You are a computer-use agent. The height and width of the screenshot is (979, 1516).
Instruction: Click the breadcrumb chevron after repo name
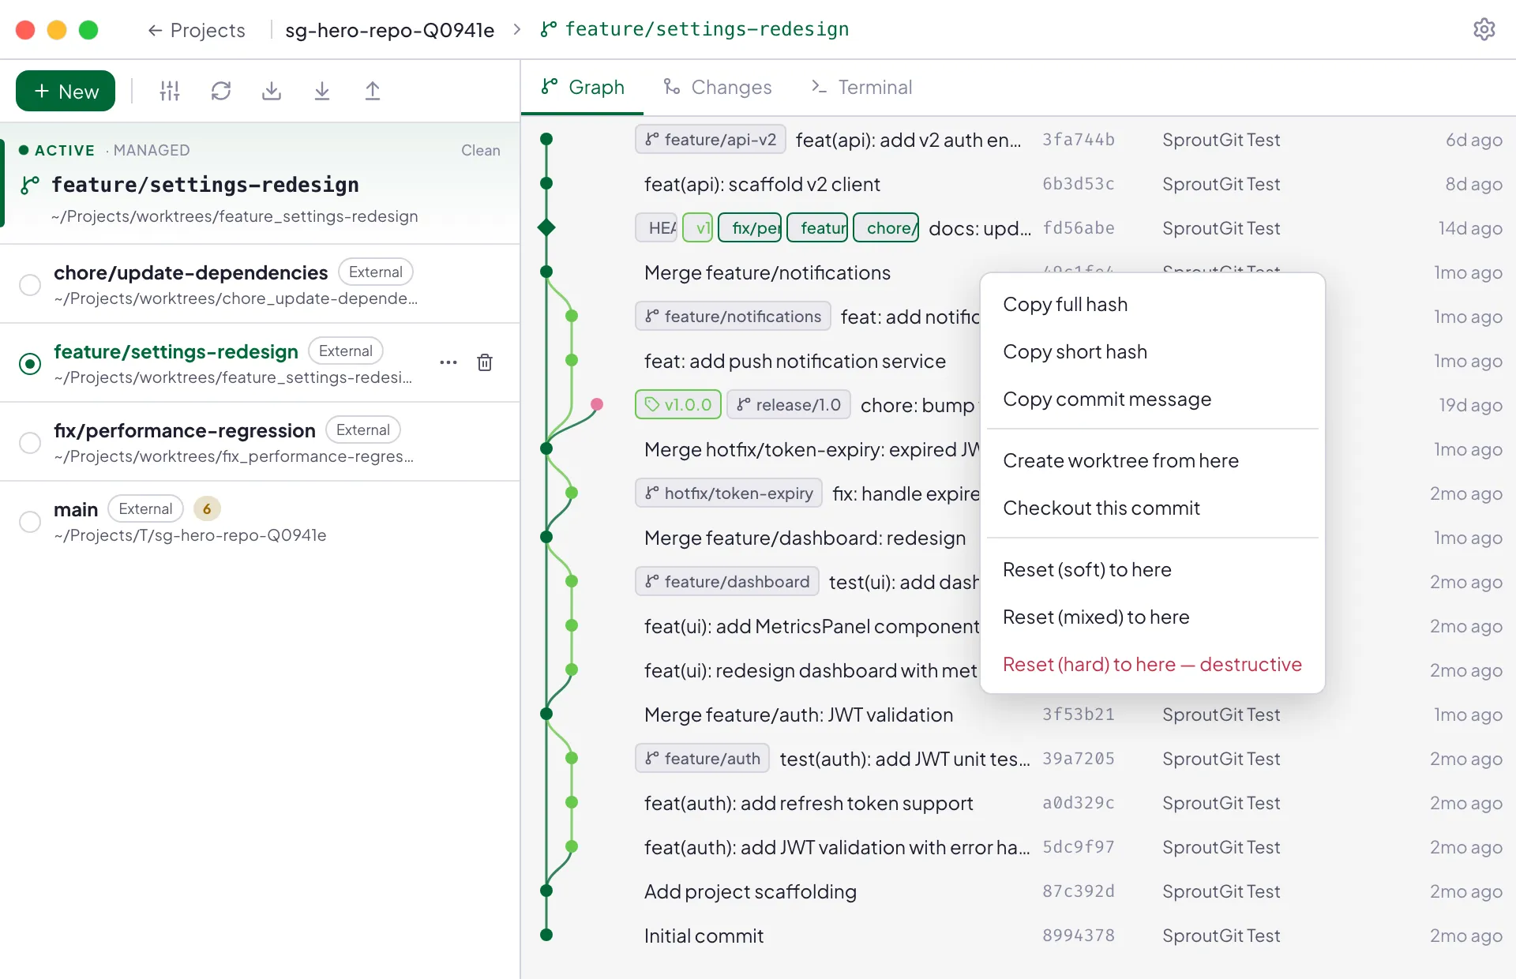coord(517,29)
